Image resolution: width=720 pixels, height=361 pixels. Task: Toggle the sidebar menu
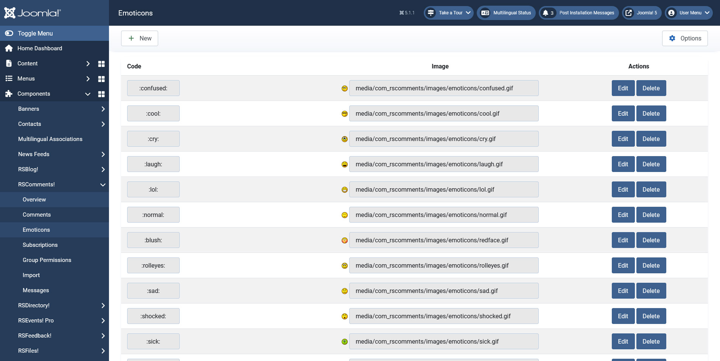click(54, 33)
